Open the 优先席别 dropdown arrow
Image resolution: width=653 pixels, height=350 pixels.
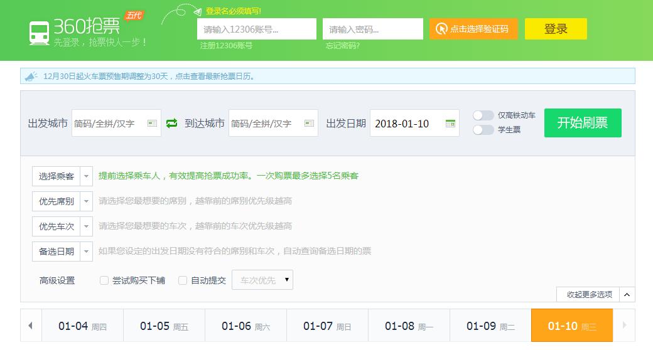click(x=86, y=201)
